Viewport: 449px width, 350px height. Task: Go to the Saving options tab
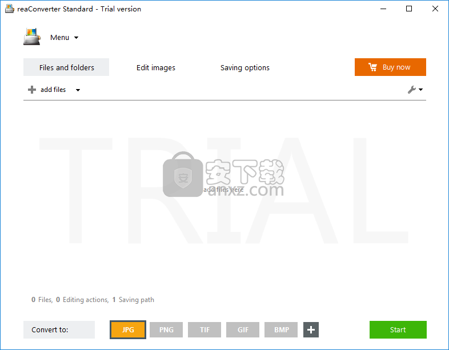(x=245, y=67)
